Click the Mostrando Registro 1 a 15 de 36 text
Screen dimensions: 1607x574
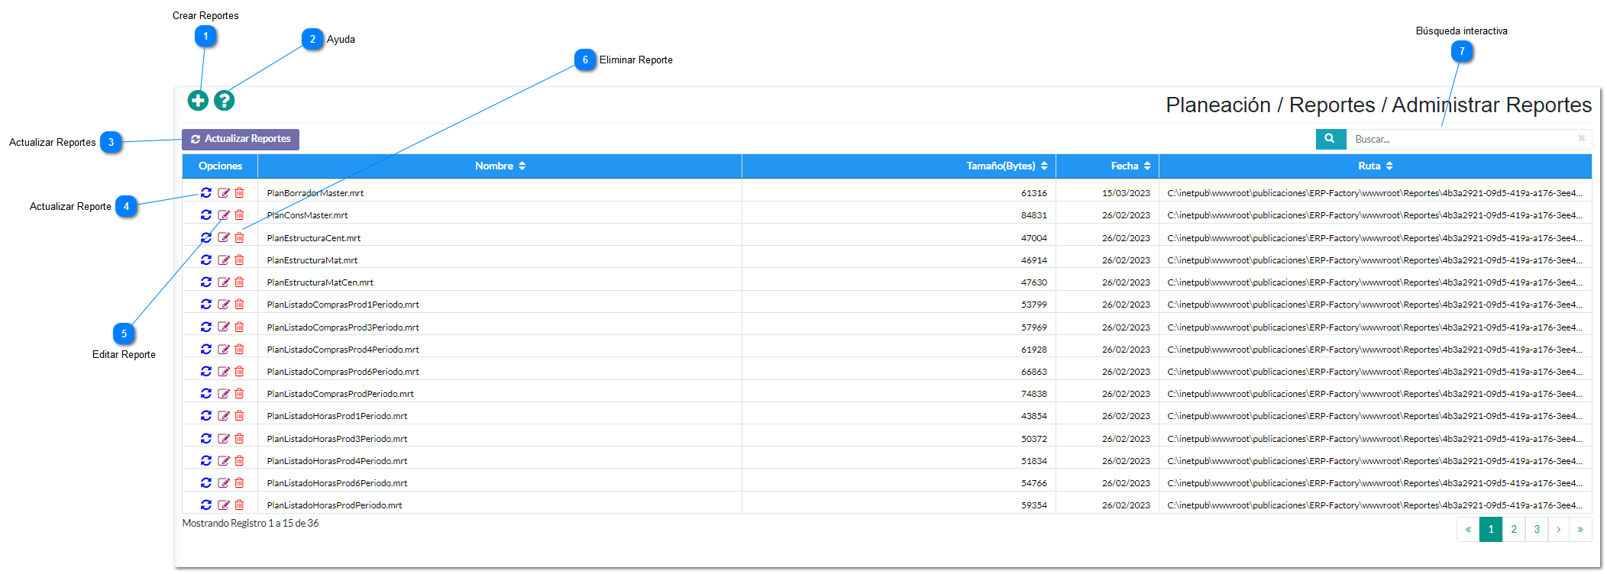251,523
